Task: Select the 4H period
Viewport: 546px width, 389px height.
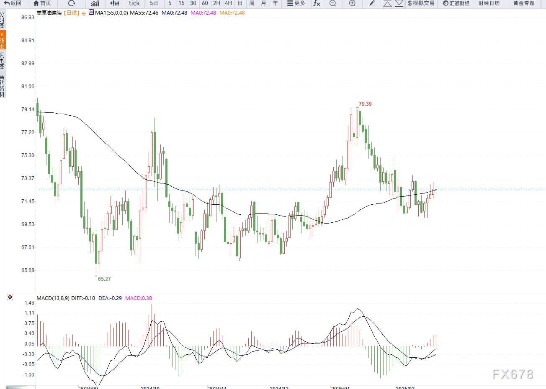Action: coord(228,3)
